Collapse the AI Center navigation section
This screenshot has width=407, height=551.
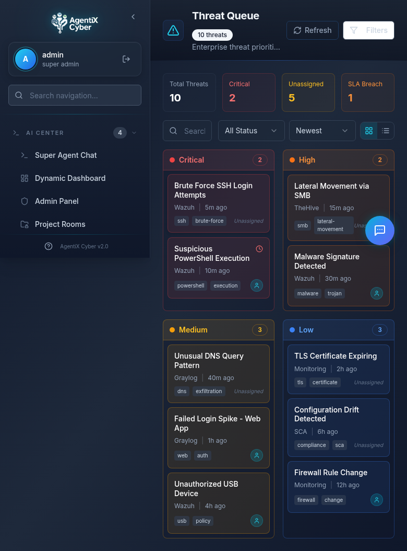134,133
